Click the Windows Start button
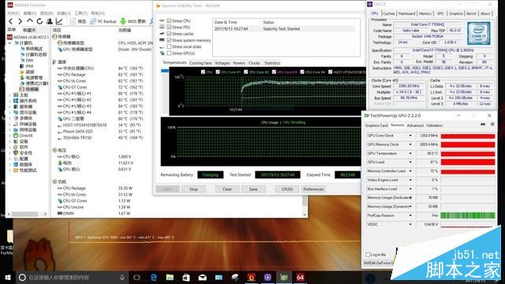The width and height of the screenshot is (505, 284). pos(8,277)
